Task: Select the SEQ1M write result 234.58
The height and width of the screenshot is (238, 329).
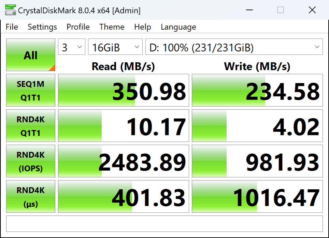Action: point(257,90)
